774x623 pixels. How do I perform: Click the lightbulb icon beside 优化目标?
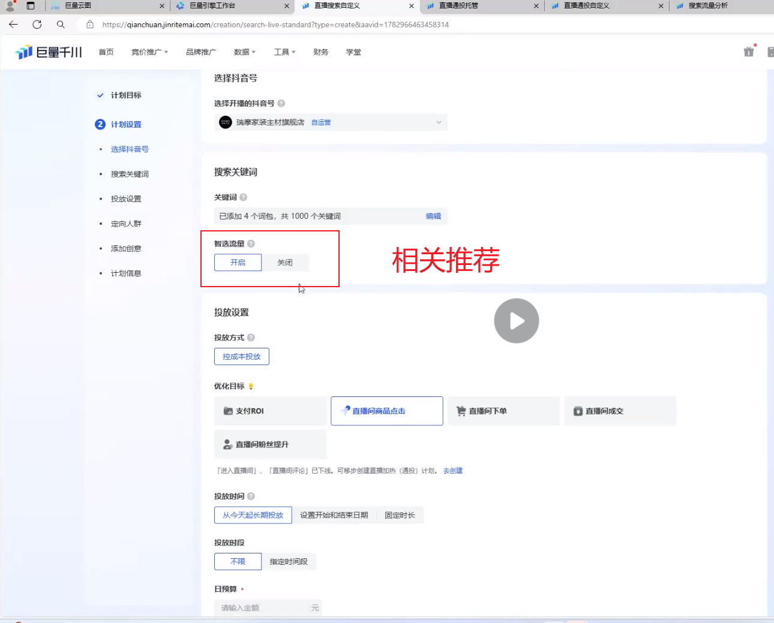click(x=251, y=386)
